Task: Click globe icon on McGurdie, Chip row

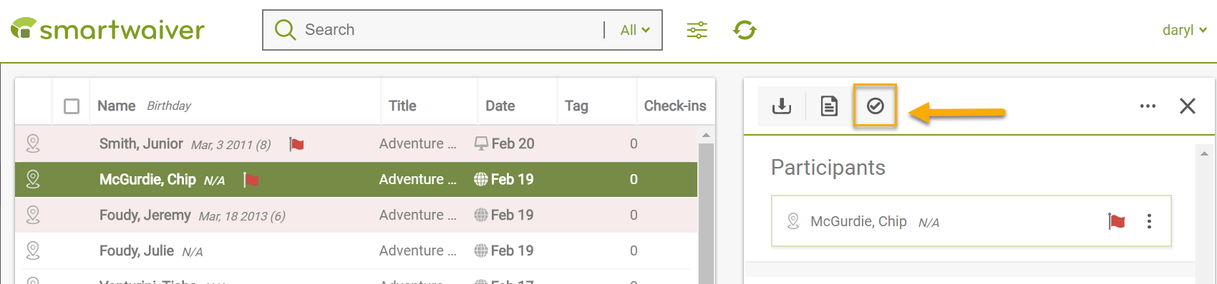Action: pos(481,179)
